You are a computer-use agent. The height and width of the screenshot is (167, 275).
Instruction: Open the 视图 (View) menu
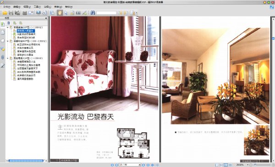(x=27, y=7)
